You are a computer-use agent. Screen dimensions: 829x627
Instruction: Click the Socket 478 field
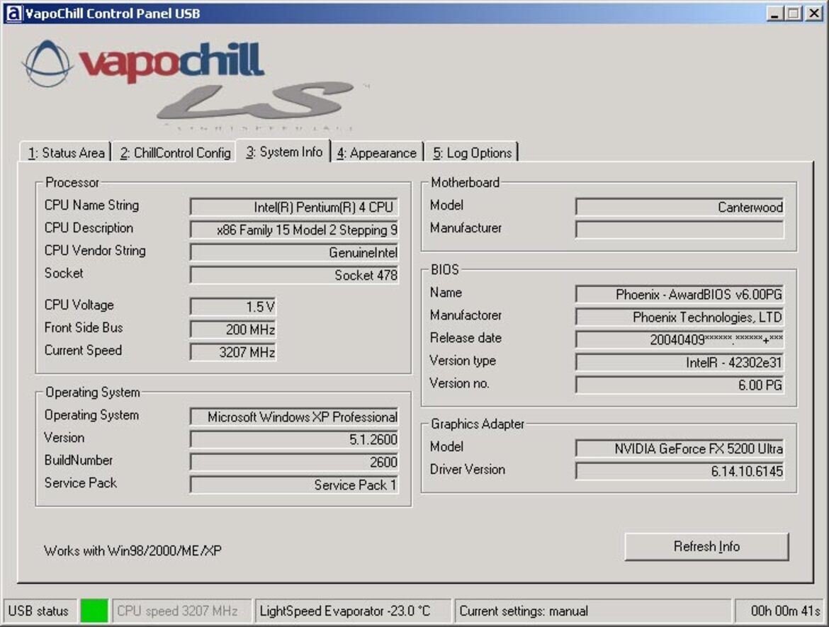tap(294, 275)
